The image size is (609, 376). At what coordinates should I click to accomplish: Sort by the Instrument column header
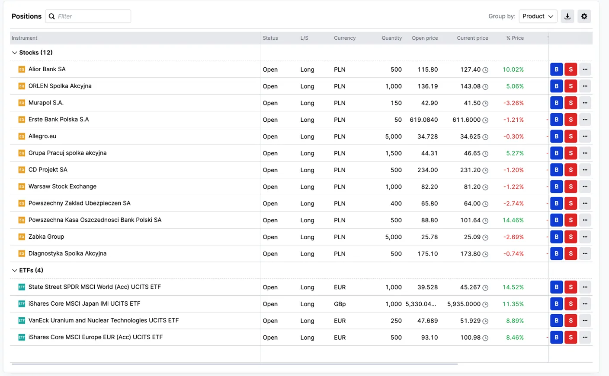[25, 38]
